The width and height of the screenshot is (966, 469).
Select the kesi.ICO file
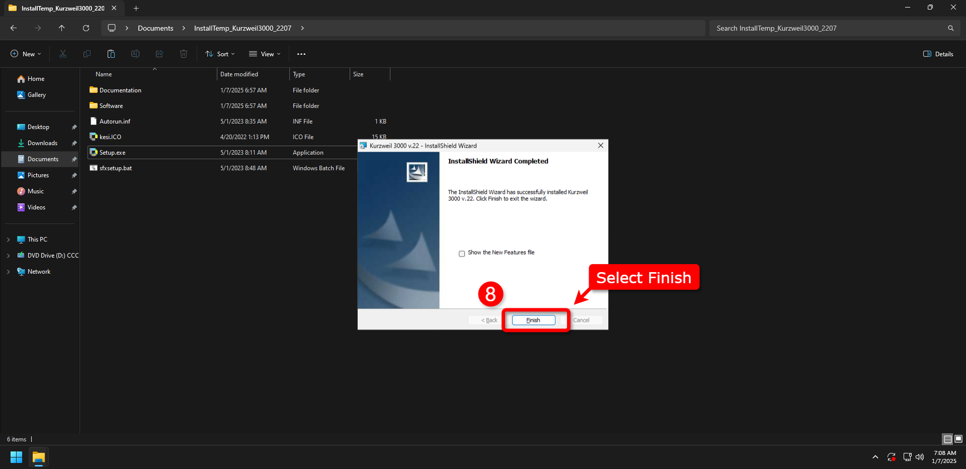pos(110,137)
